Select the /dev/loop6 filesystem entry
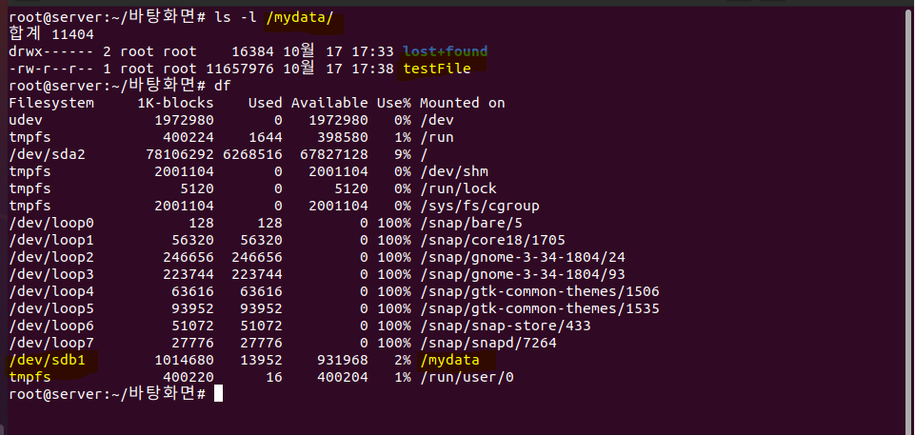Image resolution: width=915 pixels, height=435 pixels. point(51,326)
